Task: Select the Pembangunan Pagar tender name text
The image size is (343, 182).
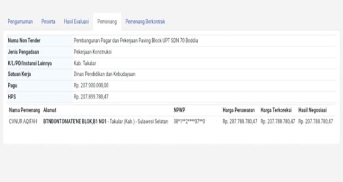Action: click(x=136, y=40)
